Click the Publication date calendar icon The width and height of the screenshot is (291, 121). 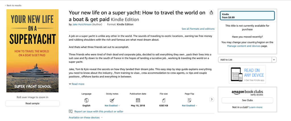pyautogui.click(x=138, y=100)
